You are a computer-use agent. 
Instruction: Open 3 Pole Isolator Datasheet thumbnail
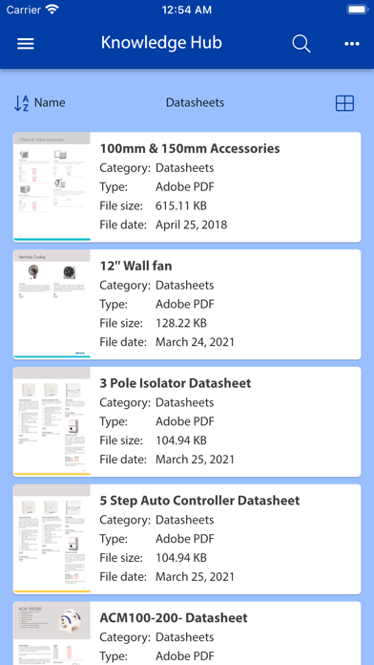point(52,421)
